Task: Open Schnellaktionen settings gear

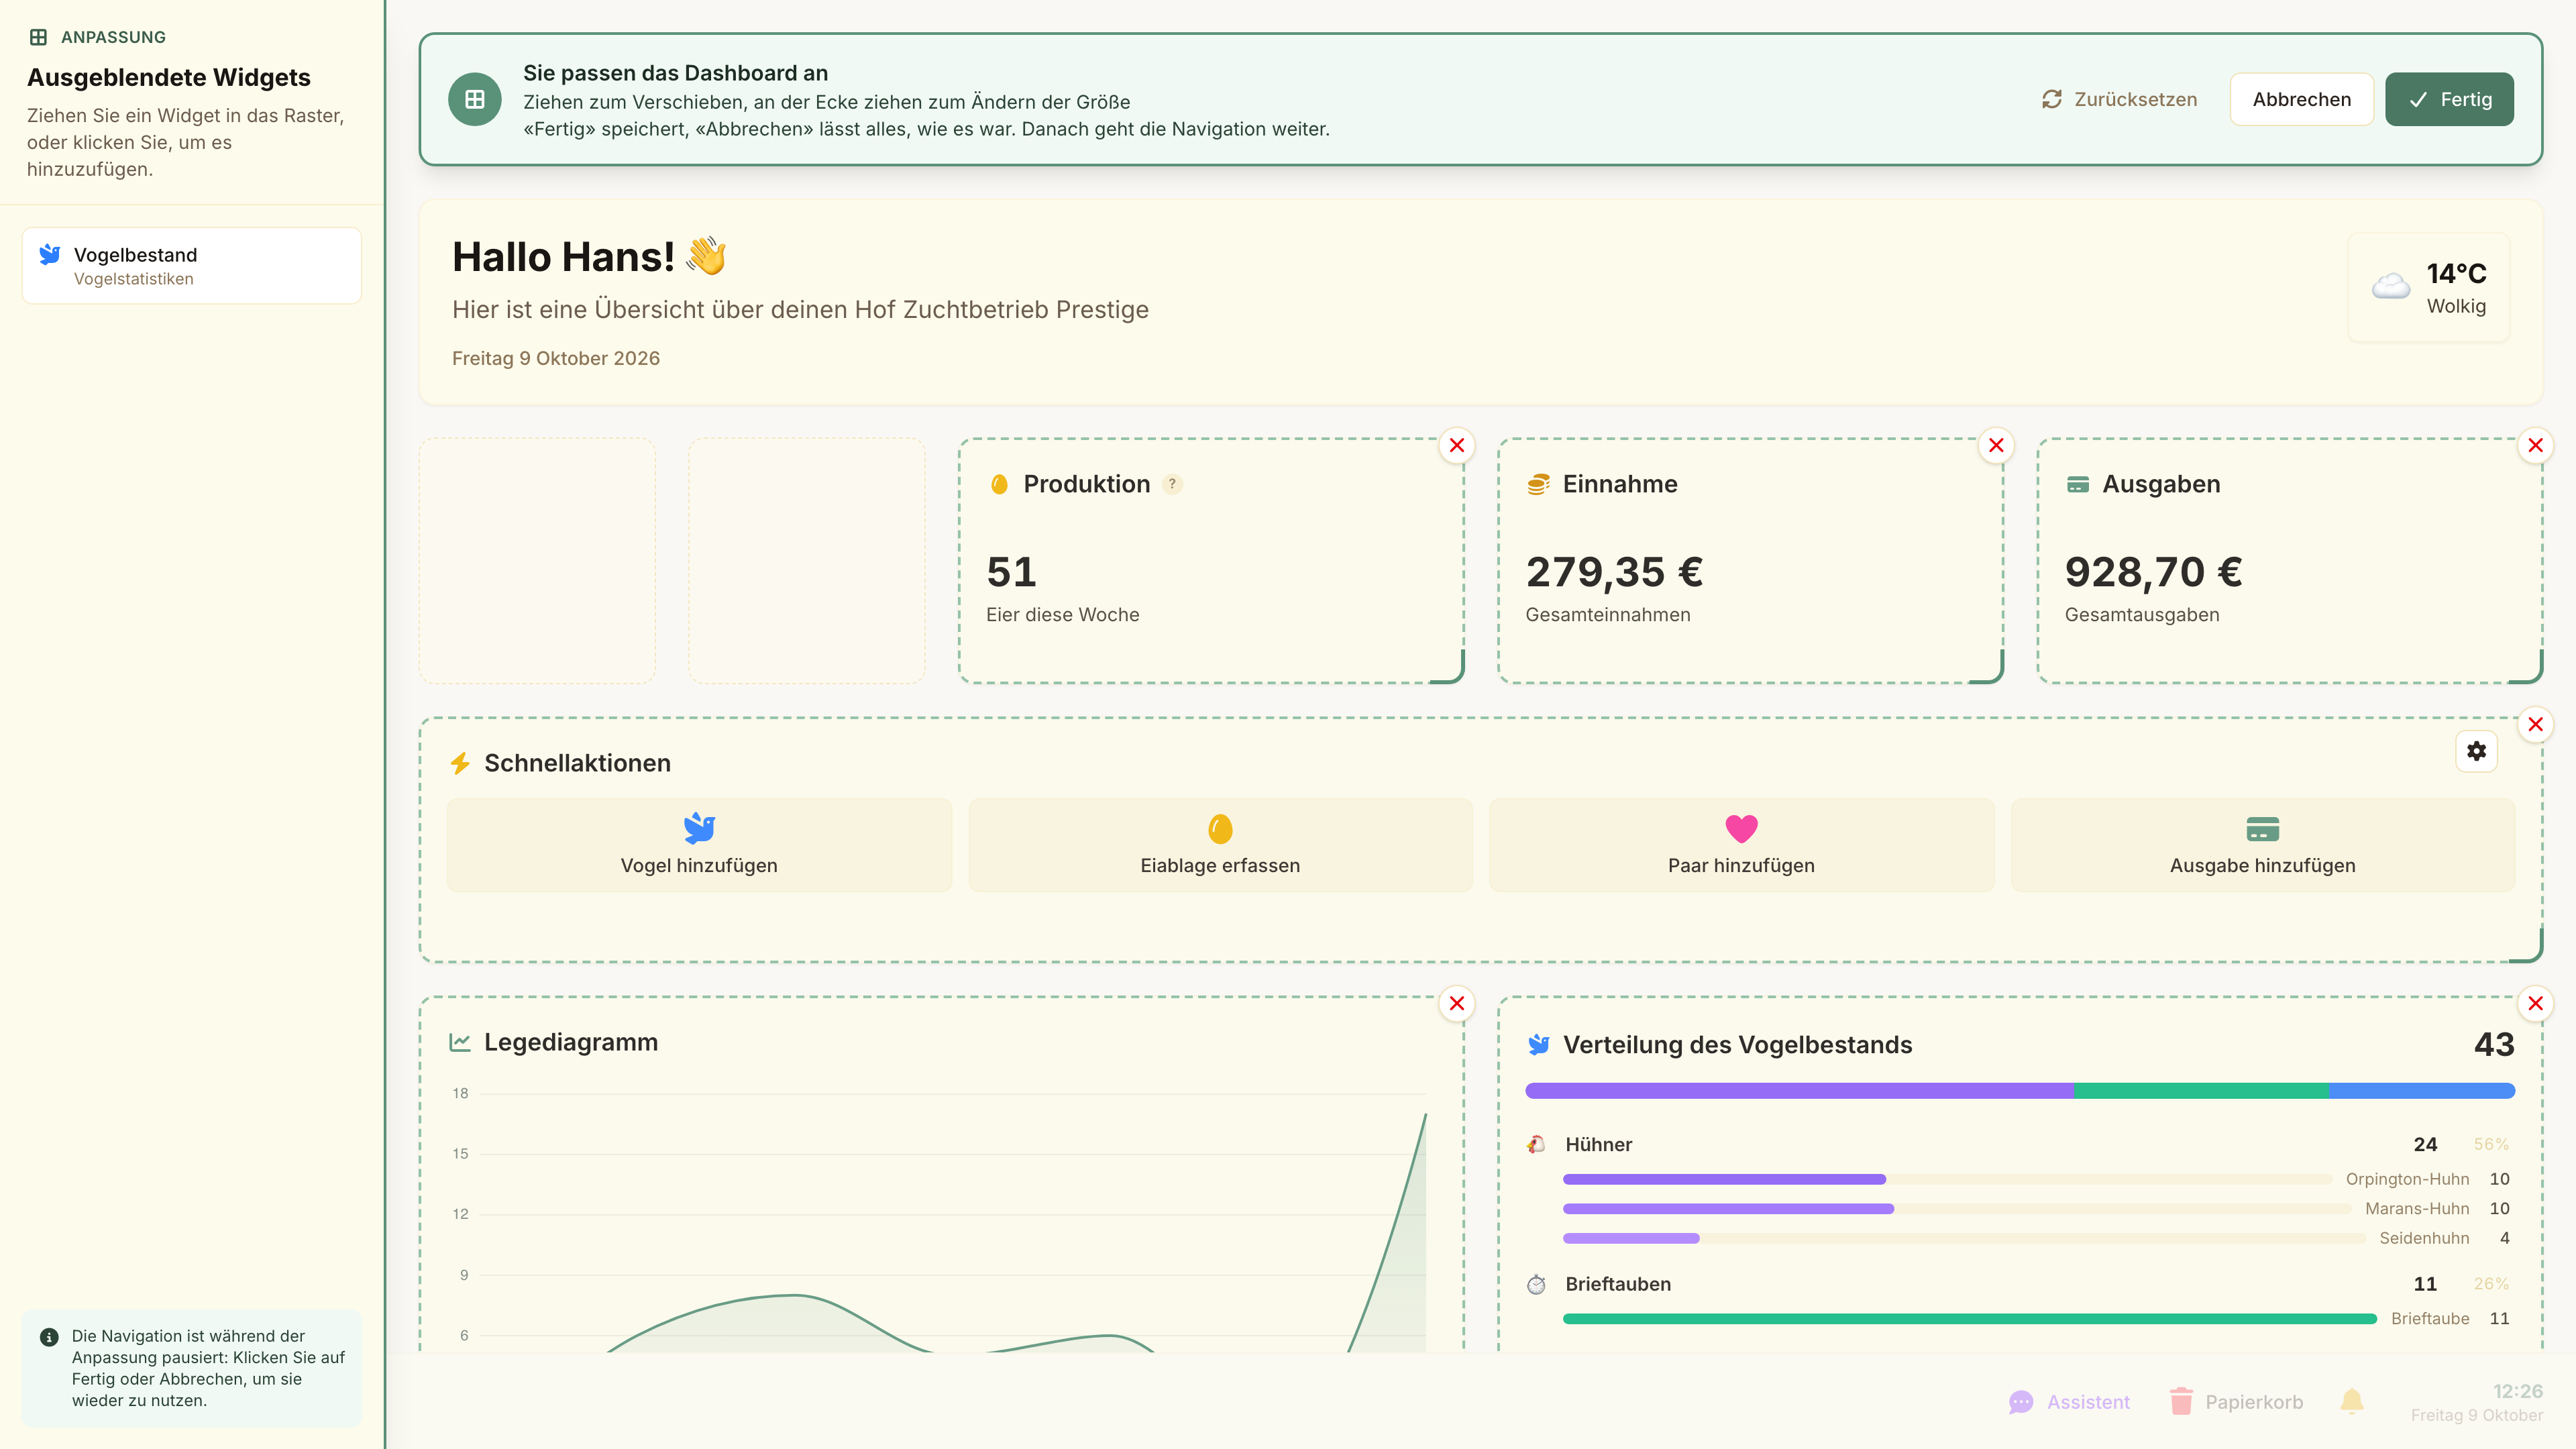Action: click(x=2476, y=751)
